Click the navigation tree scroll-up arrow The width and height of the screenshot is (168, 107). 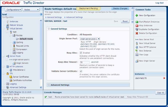[x=41, y=21]
